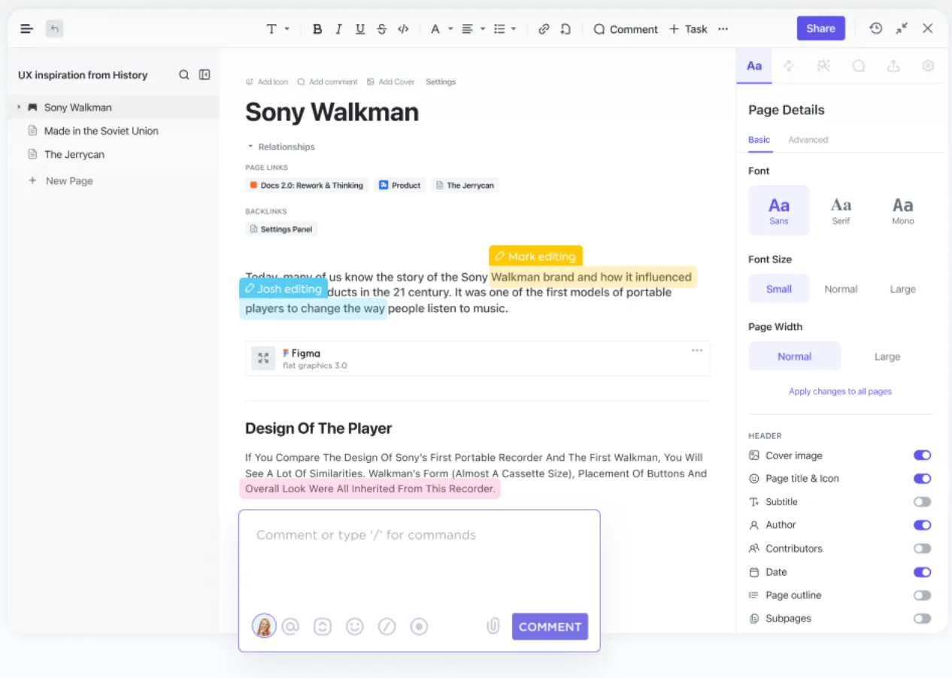Open the Settings Panel backlink chip

tap(281, 229)
